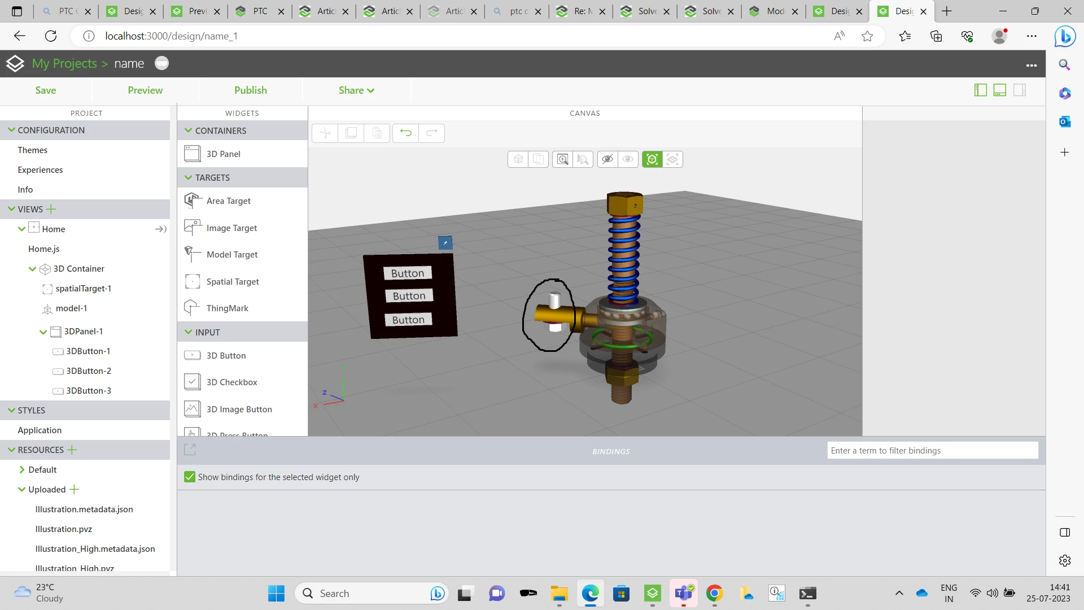Click the zoom all magnifier icon
1084x610 pixels.
[x=562, y=159]
